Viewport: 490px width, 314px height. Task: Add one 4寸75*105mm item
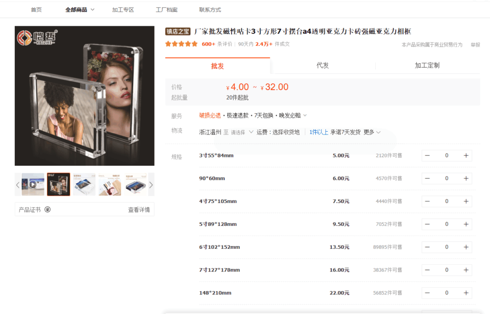pyautogui.click(x=466, y=201)
